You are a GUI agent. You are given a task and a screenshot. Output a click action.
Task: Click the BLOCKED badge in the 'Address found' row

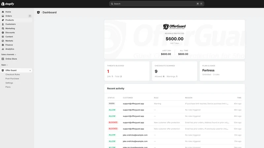pyautogui.click(x=113, y=122)
